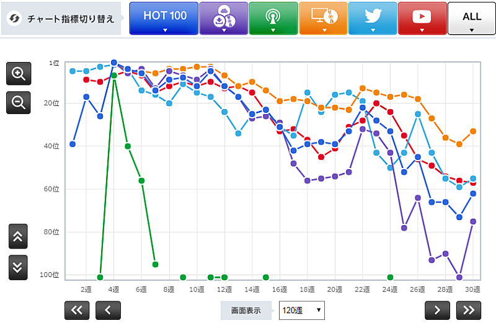
Task: Click the zoom out magnifier icon
Action: tap(19, 102)
